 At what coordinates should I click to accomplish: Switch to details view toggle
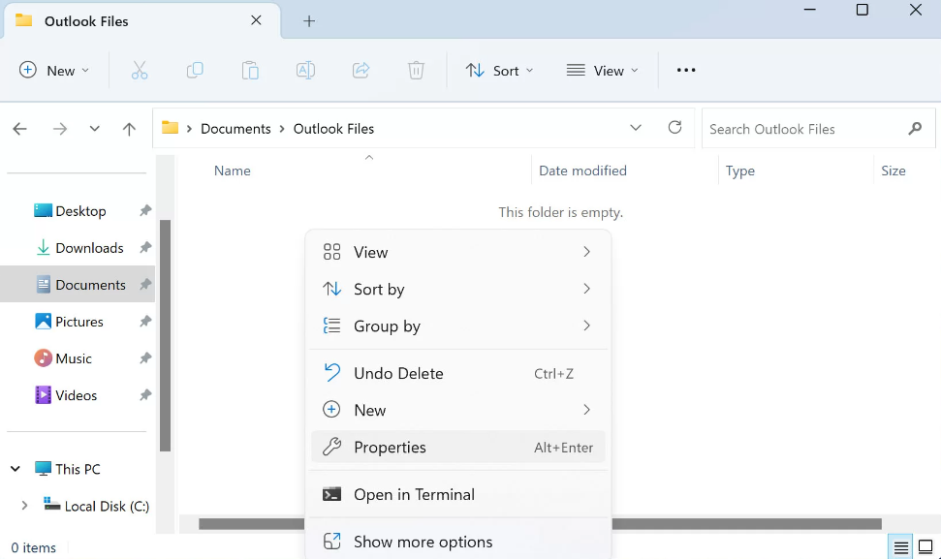click(x=901, y=547)
